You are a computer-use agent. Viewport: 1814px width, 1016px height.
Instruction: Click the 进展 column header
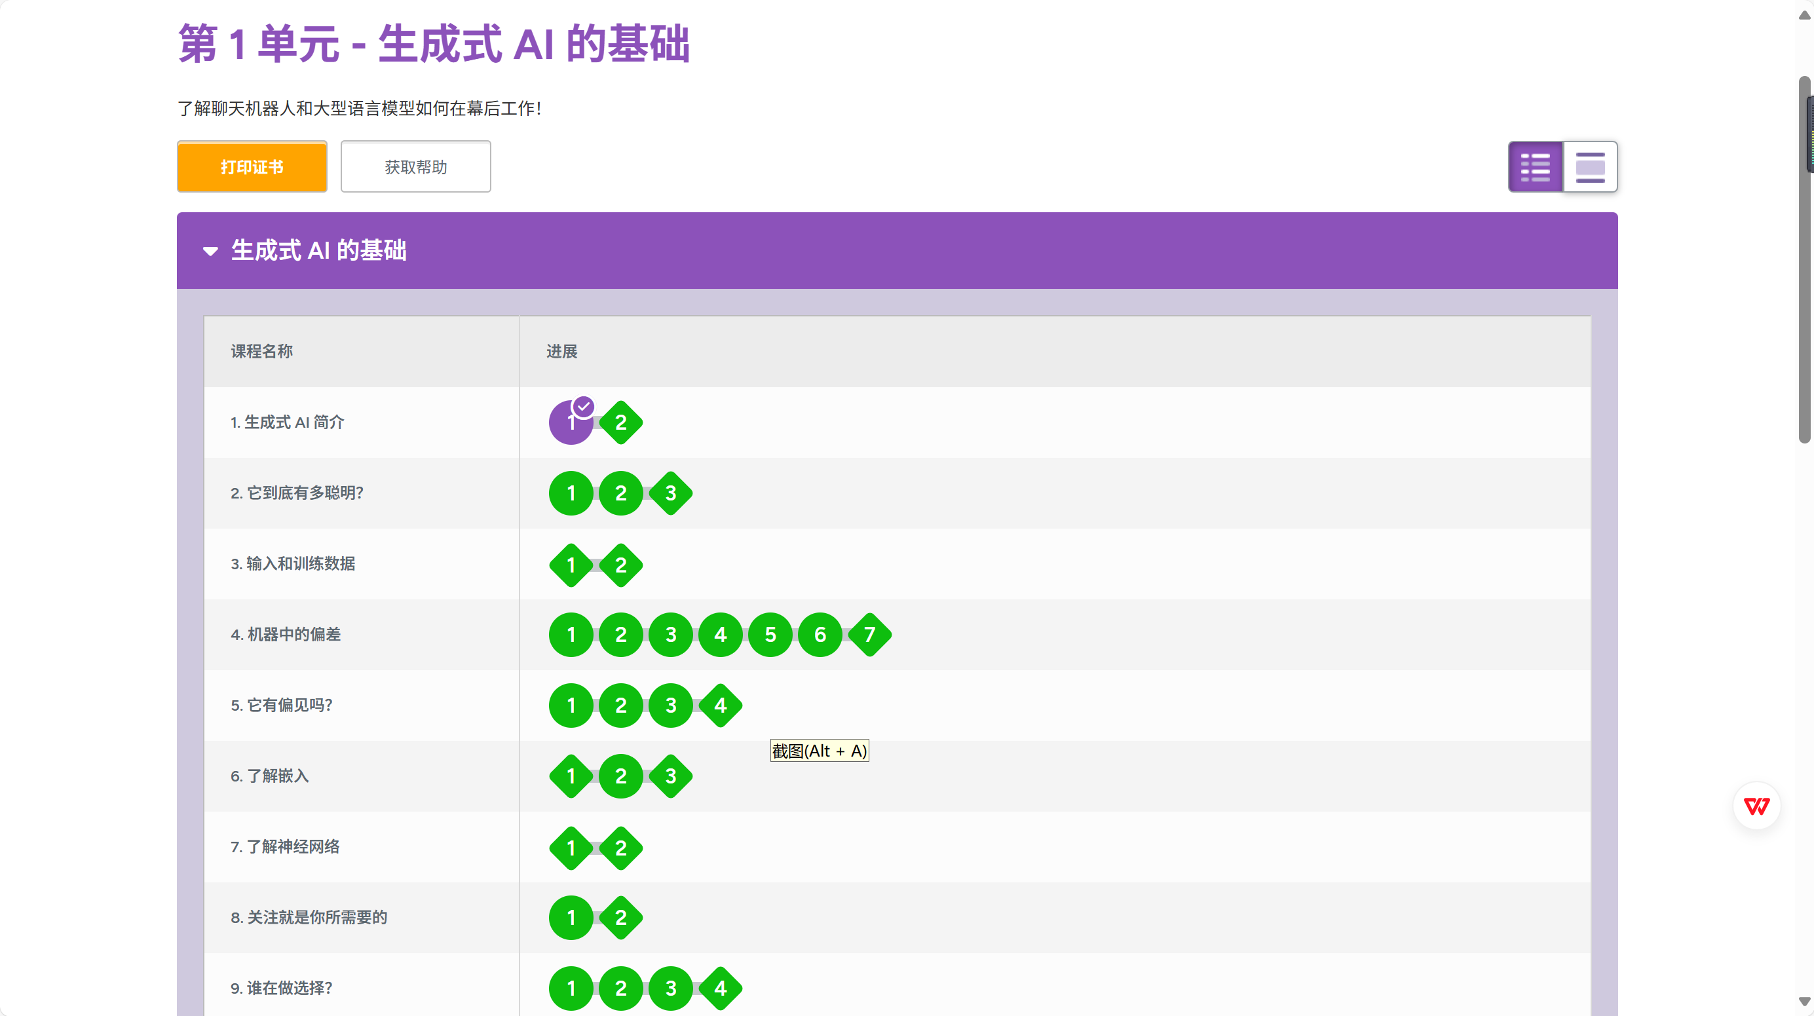[562, 351]
